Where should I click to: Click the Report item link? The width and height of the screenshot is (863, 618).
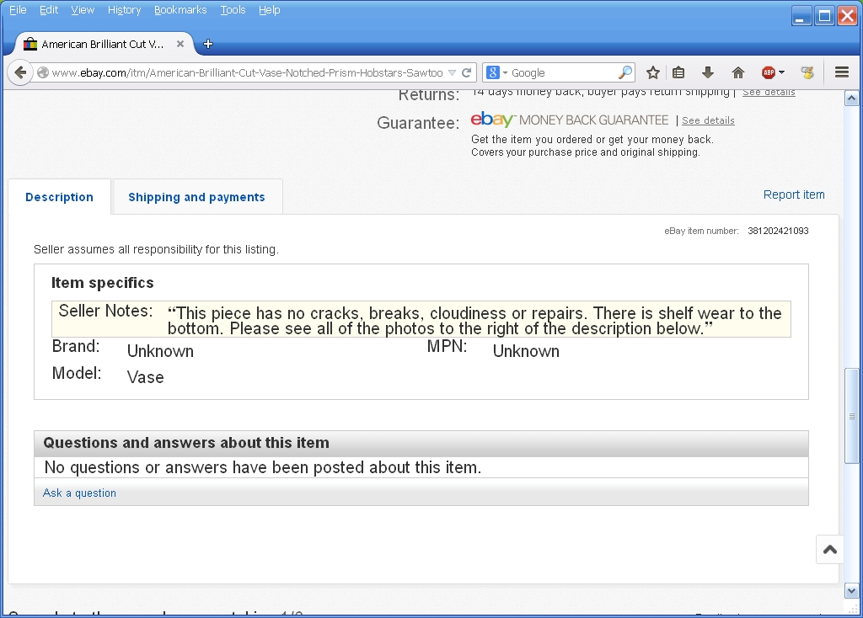coord(793,194)
